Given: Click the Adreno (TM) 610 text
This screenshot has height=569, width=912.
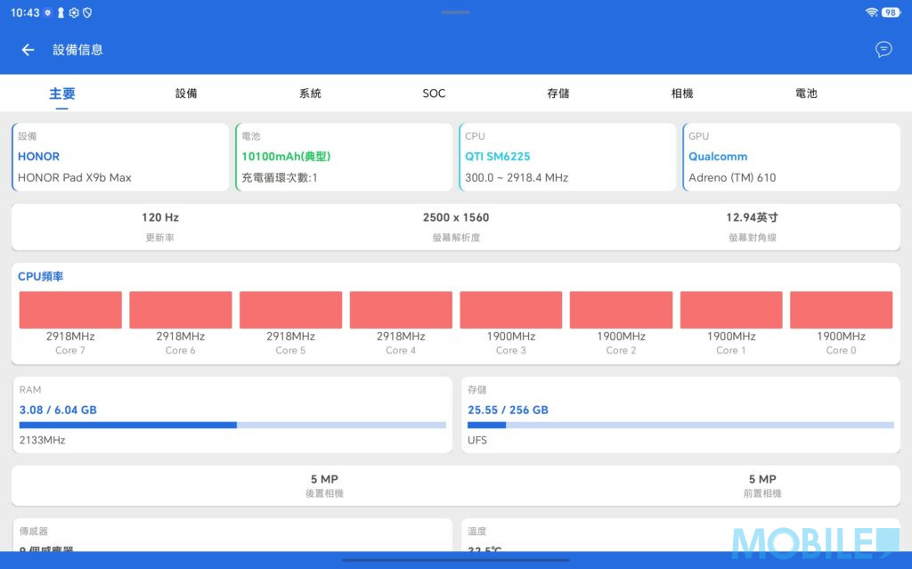Looking at the screenshot, I should click(x=732, y=177).
